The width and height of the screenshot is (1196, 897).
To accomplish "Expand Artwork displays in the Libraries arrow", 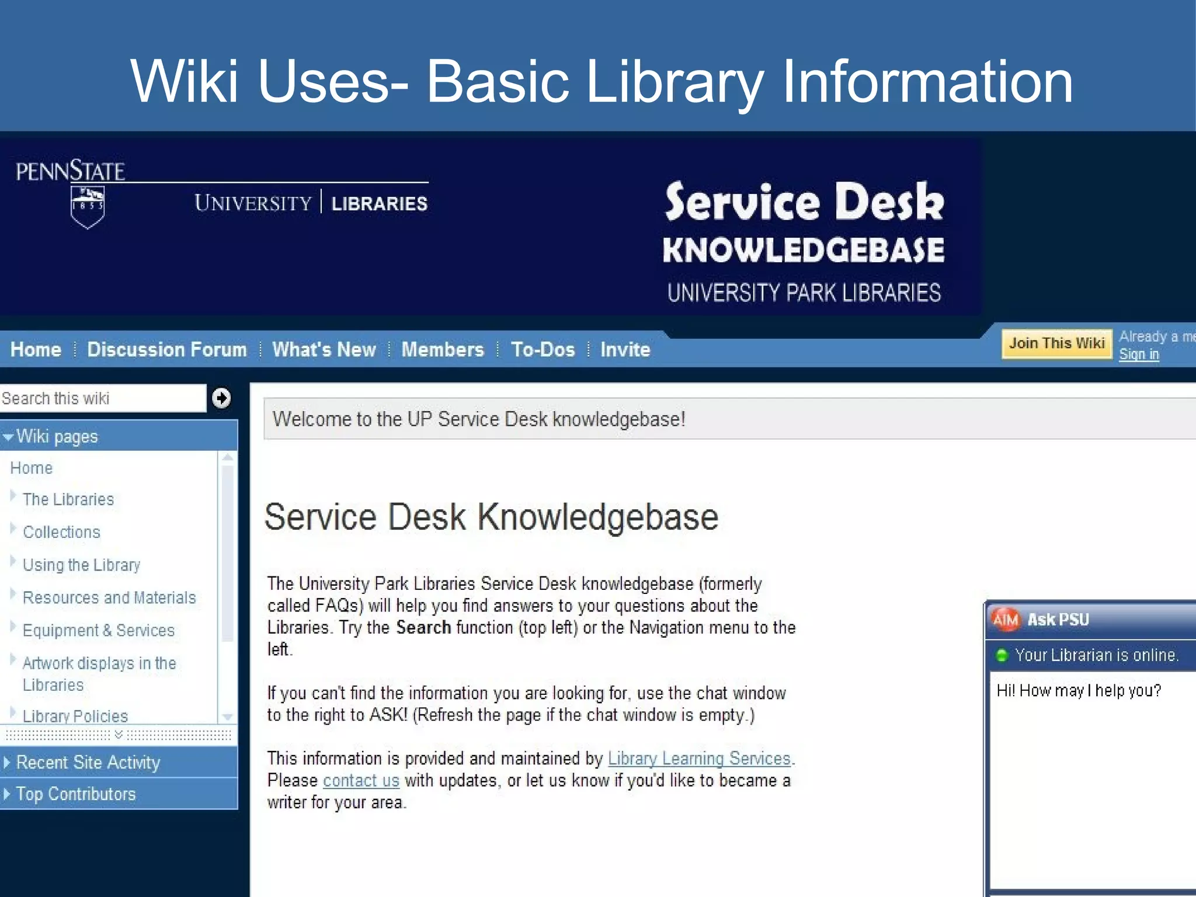I will pos(13,659).
